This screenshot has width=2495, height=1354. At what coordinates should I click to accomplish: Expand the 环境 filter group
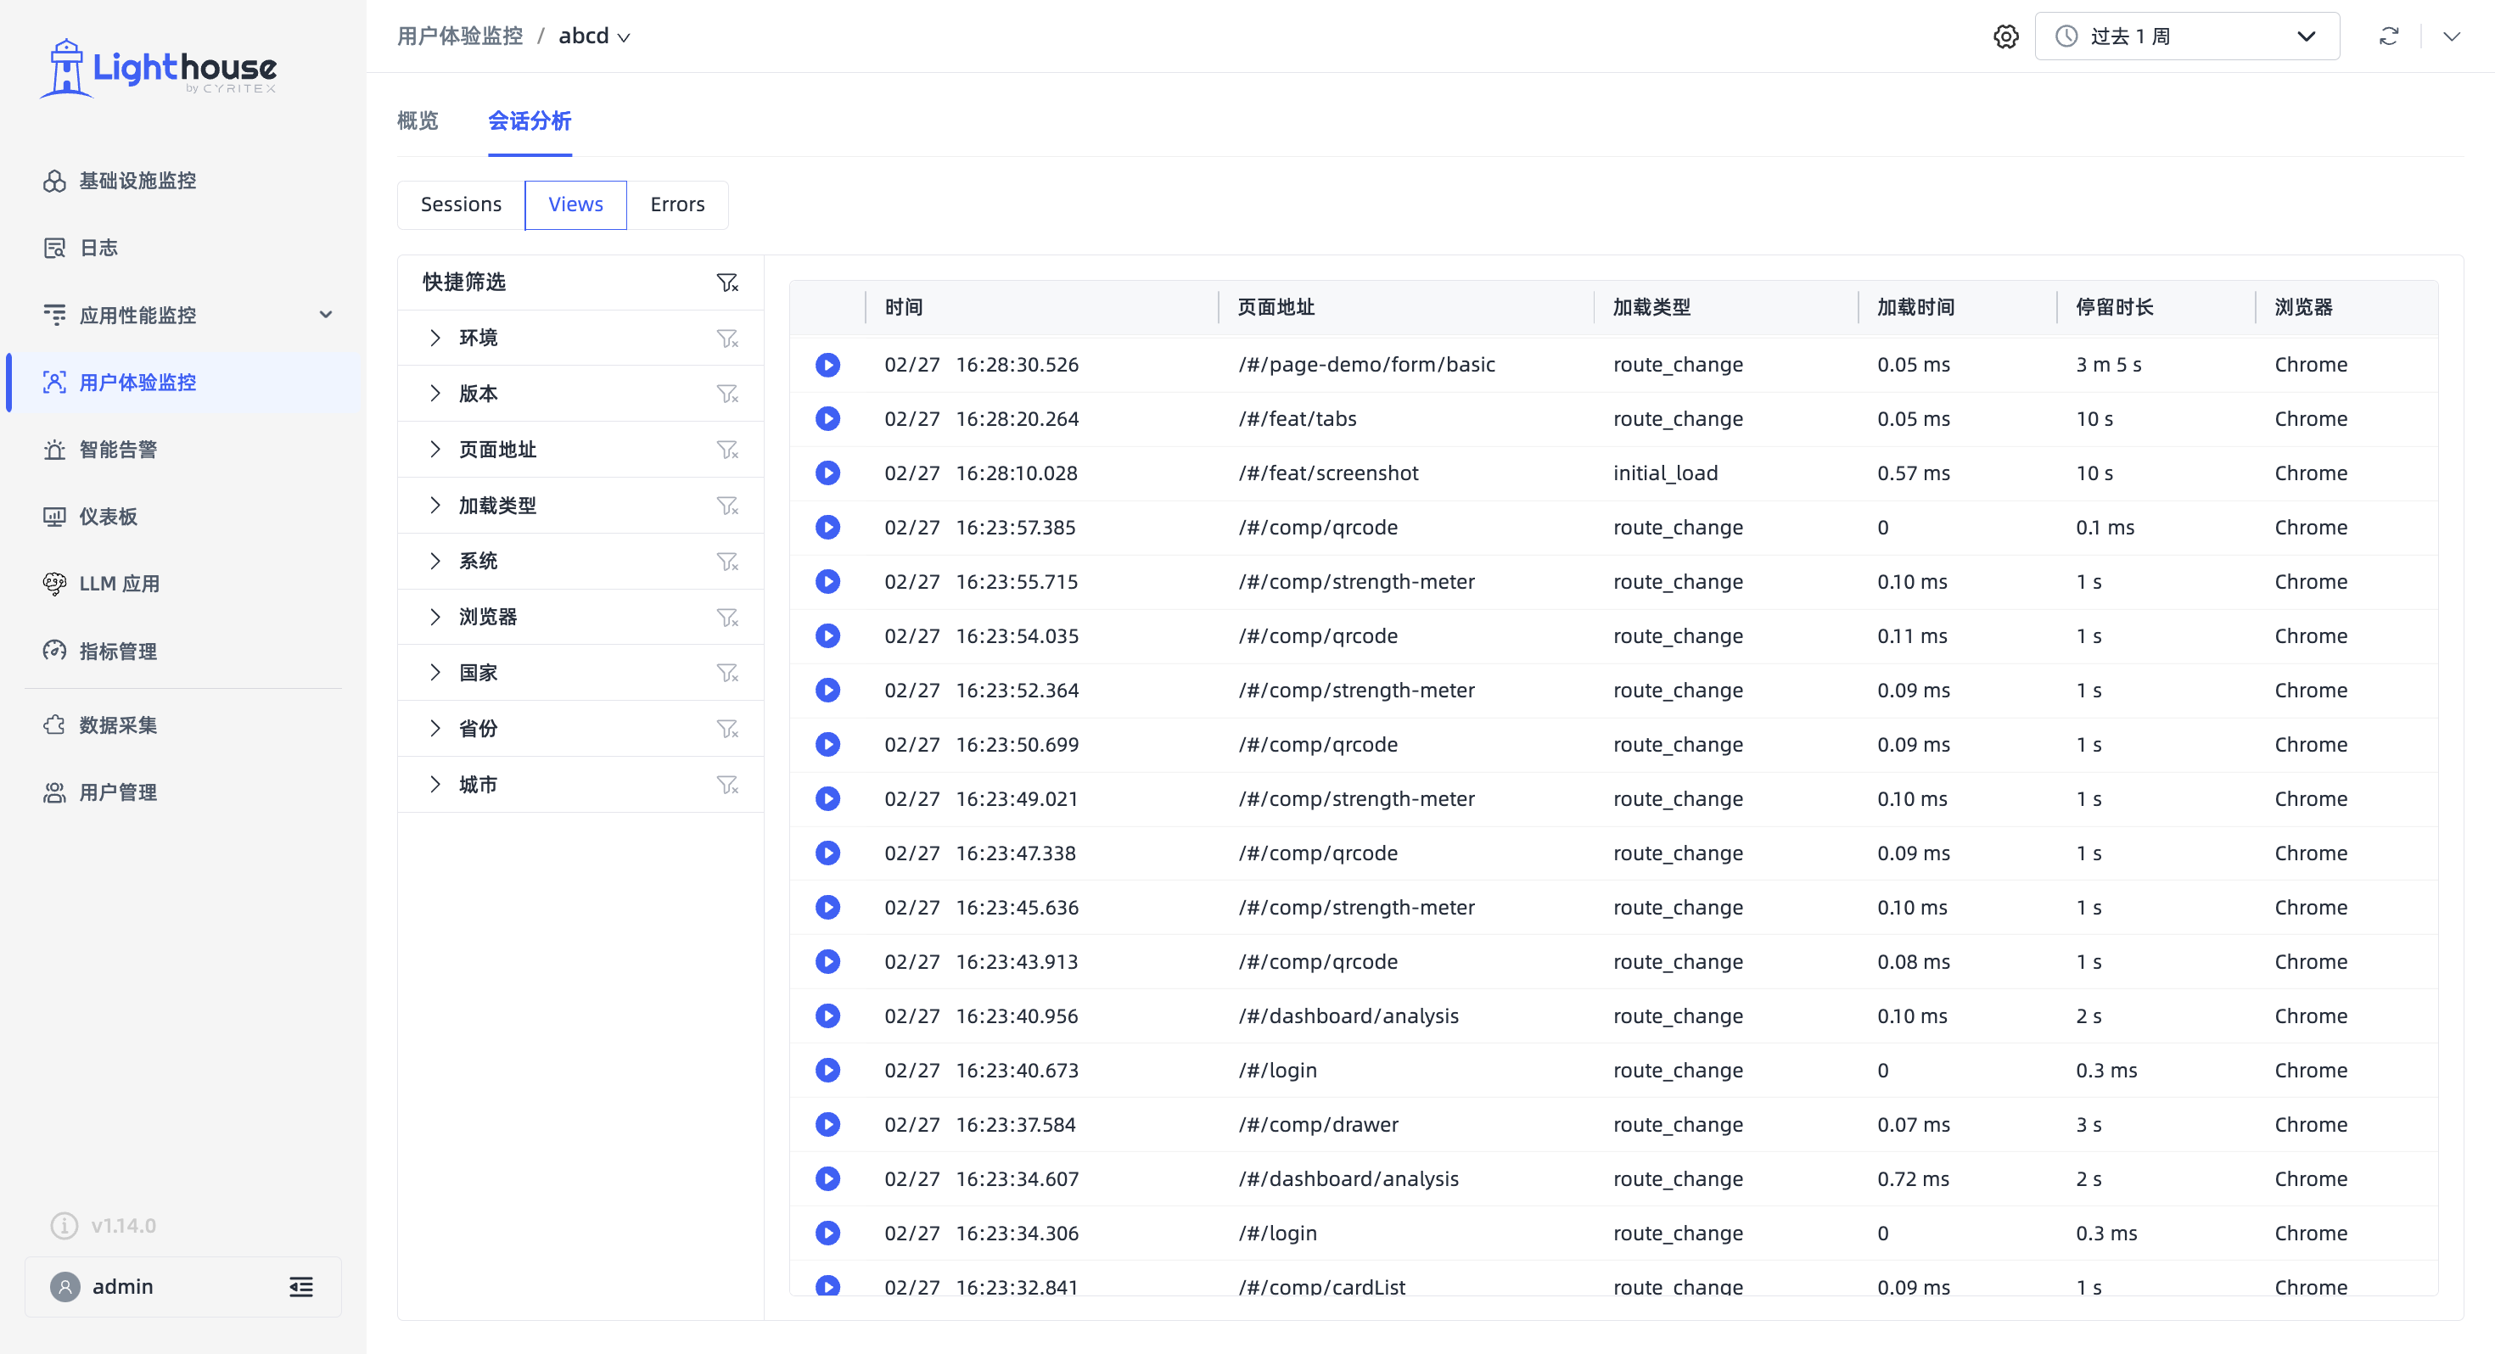(435, 337)
